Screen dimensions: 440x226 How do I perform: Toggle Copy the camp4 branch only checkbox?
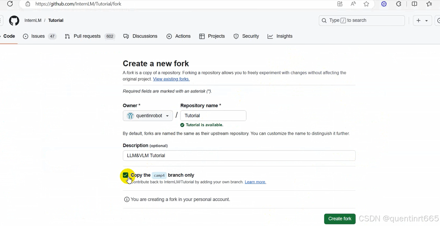(x=126, y=175)
